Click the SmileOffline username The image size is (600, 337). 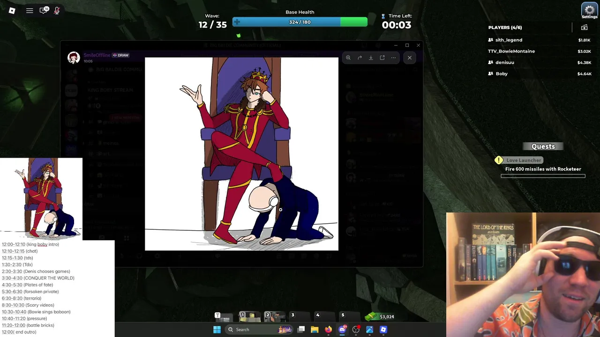97,55
